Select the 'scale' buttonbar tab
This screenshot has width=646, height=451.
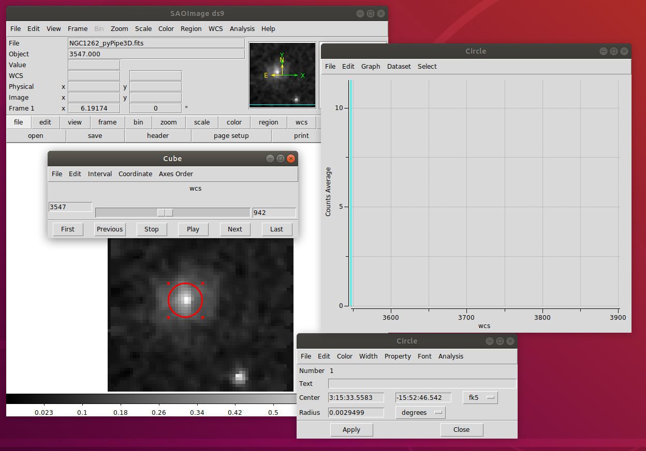[x=202, y=122]
